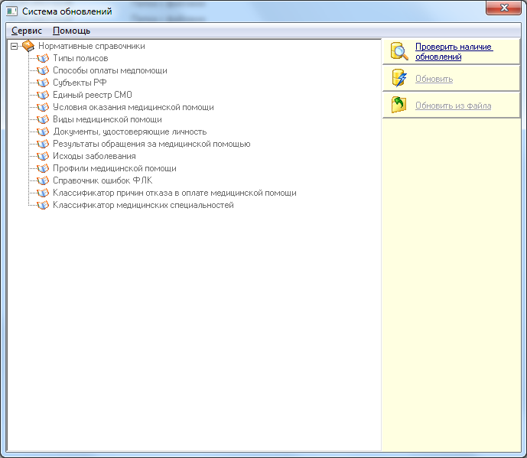Click the book icon beside Классификатор причин отказа
This screenshot has height=458, width=527.
pos(43,193)
